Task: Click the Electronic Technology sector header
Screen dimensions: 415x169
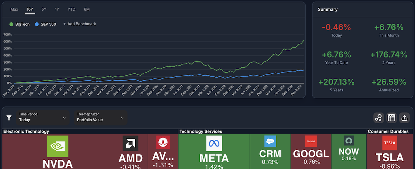Action: point(26,131)
